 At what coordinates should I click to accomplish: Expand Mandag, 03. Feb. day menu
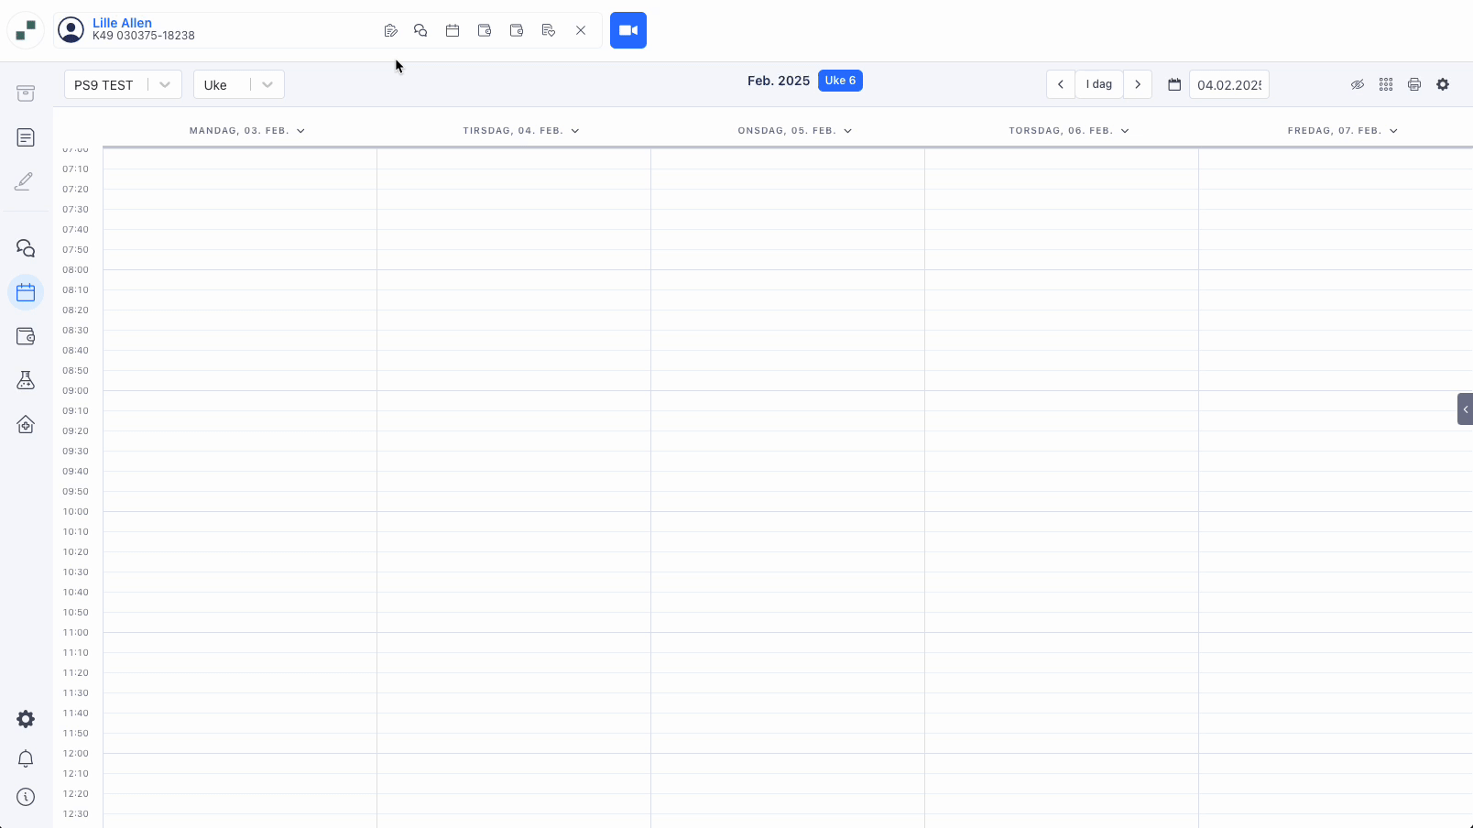tap(300, 131)
